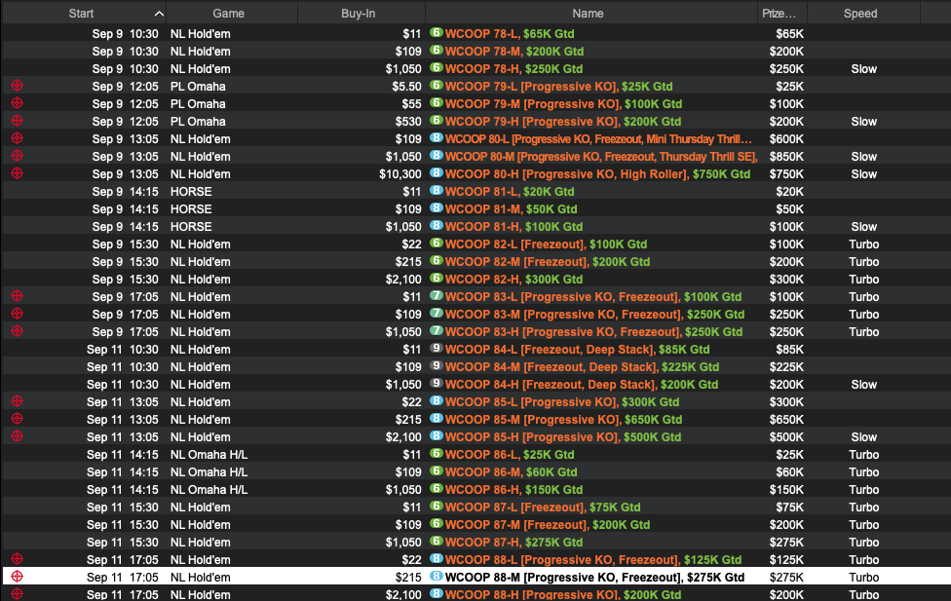The height and width of the screenshot is (601, 951).
Task: Click the $20K prize cell
Action: point(789,192)
